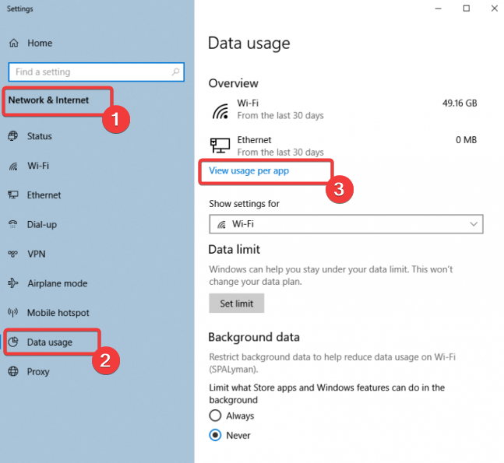
Task: Open View usage per app link
Action: coord(249,170)
